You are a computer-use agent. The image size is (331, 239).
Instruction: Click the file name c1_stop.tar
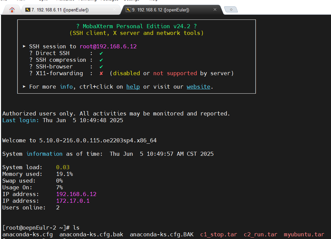point(218,234)
